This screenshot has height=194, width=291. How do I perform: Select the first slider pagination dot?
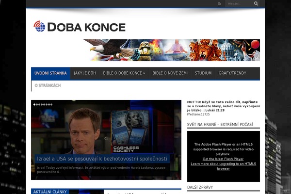(34, 104)
